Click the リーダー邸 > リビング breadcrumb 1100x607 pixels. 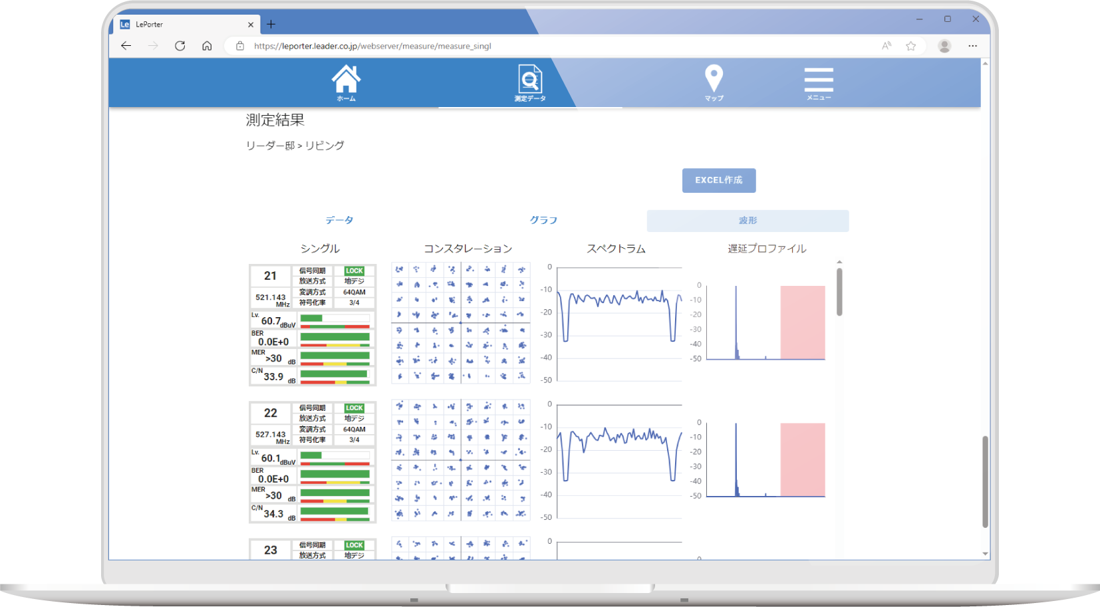[x=295, y=146]
